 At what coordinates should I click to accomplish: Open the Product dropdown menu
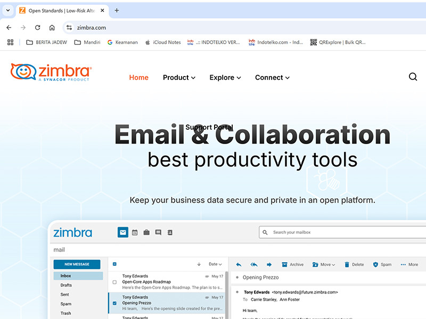click(x=179, y=77)
